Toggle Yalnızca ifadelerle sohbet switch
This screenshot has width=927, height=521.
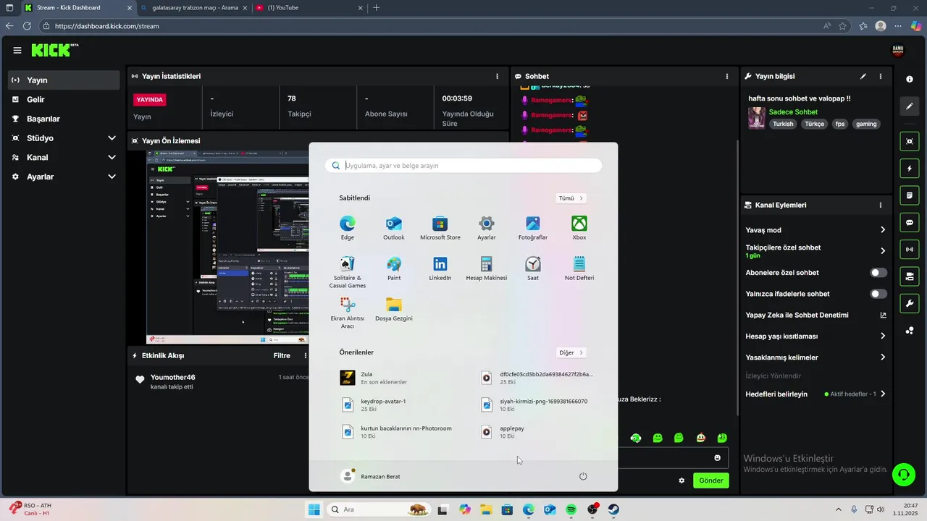tap(878, 294)
